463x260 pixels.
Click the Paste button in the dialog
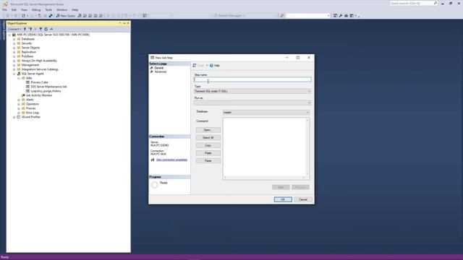[208, 153]
